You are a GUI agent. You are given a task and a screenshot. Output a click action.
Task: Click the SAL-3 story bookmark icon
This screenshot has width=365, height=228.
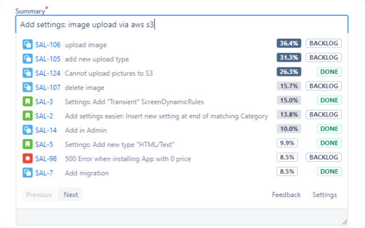coord(27,101)
